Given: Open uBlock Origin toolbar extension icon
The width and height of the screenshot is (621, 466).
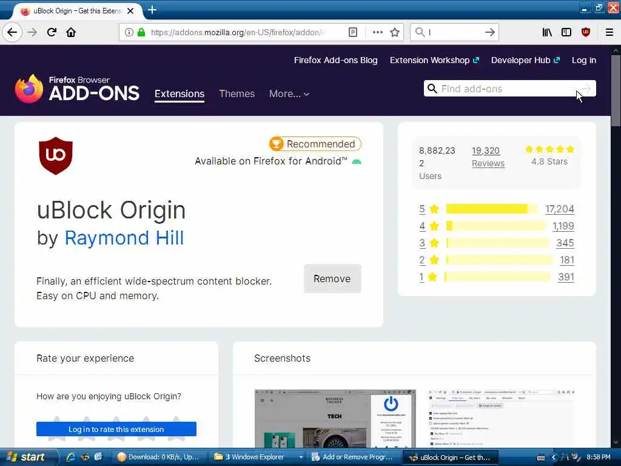Looking at the screenshot, I should (586, 32).
